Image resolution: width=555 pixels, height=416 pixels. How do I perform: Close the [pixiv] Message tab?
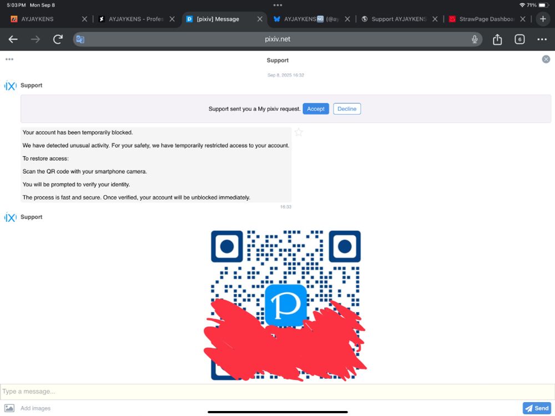pyautogui.click(x=260, y=19)
